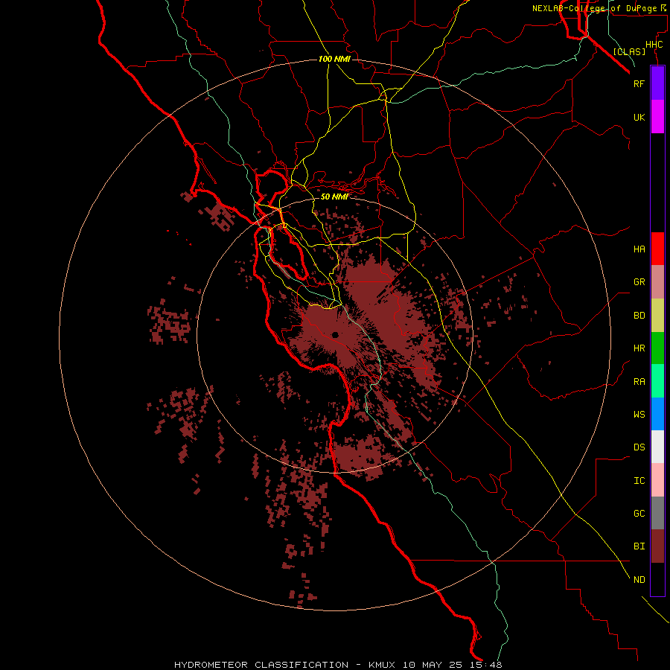Click the RF purple legend swatch
Viewport: 670px width, 670px height.
[657, 83]
